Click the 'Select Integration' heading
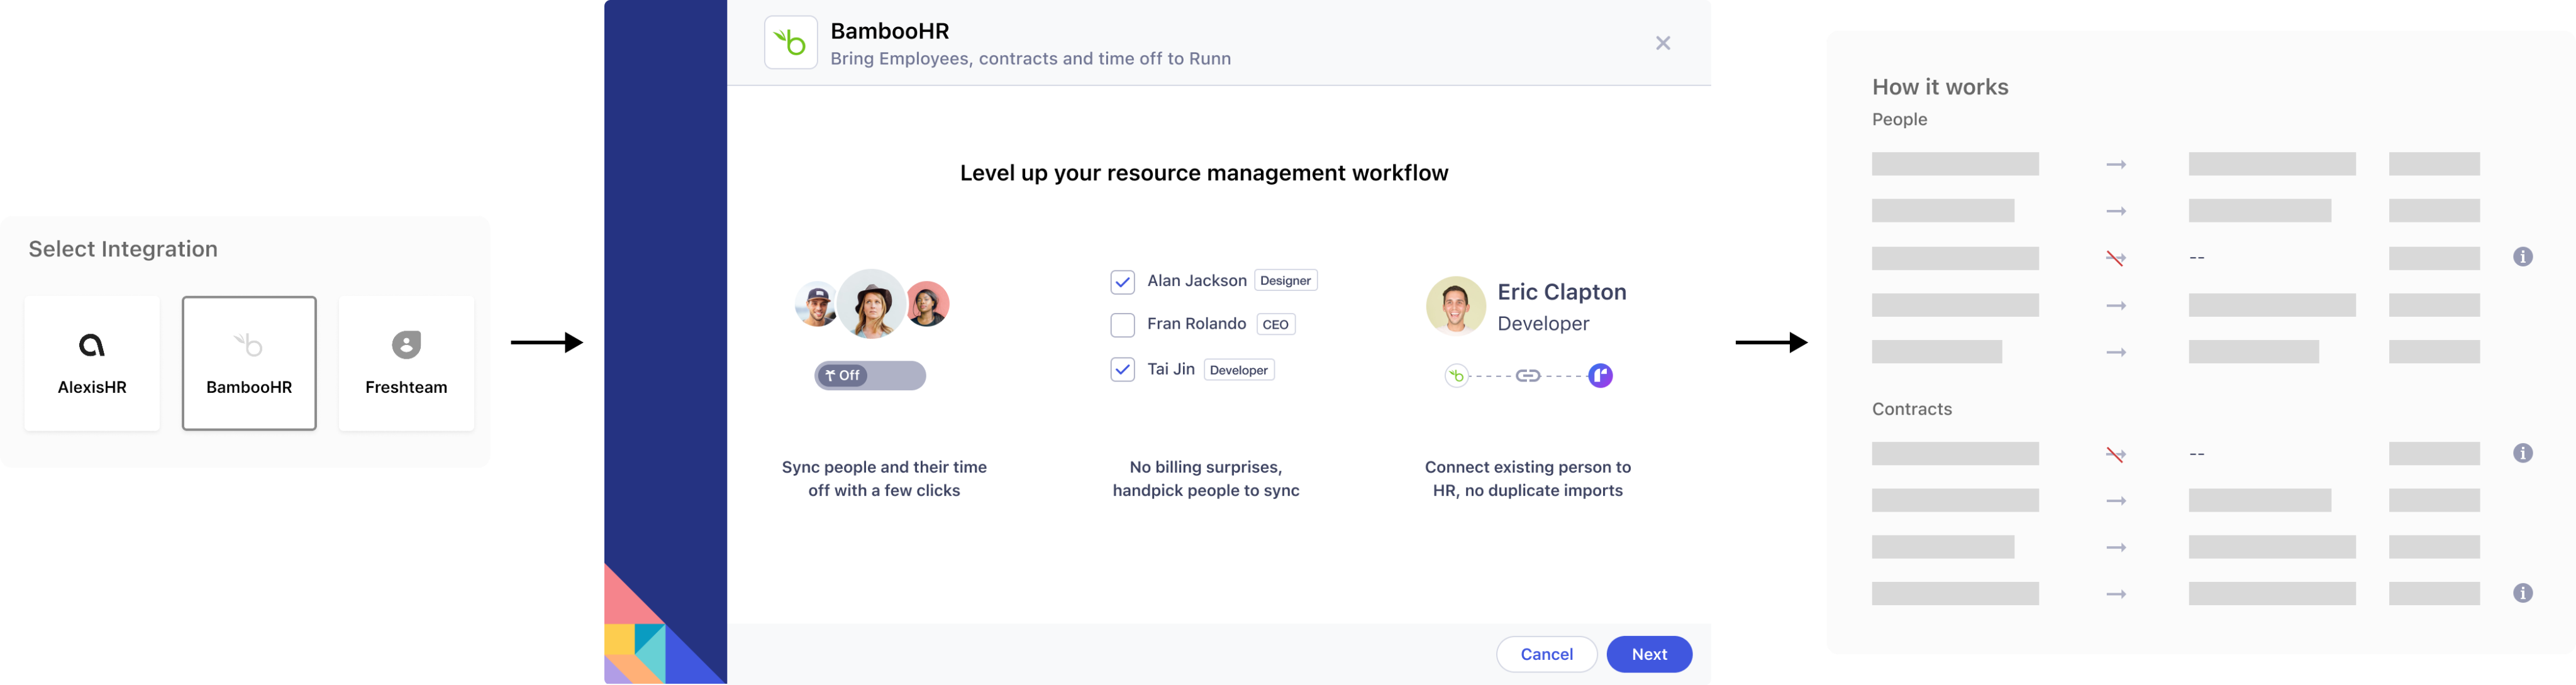 tap(123, 249)
